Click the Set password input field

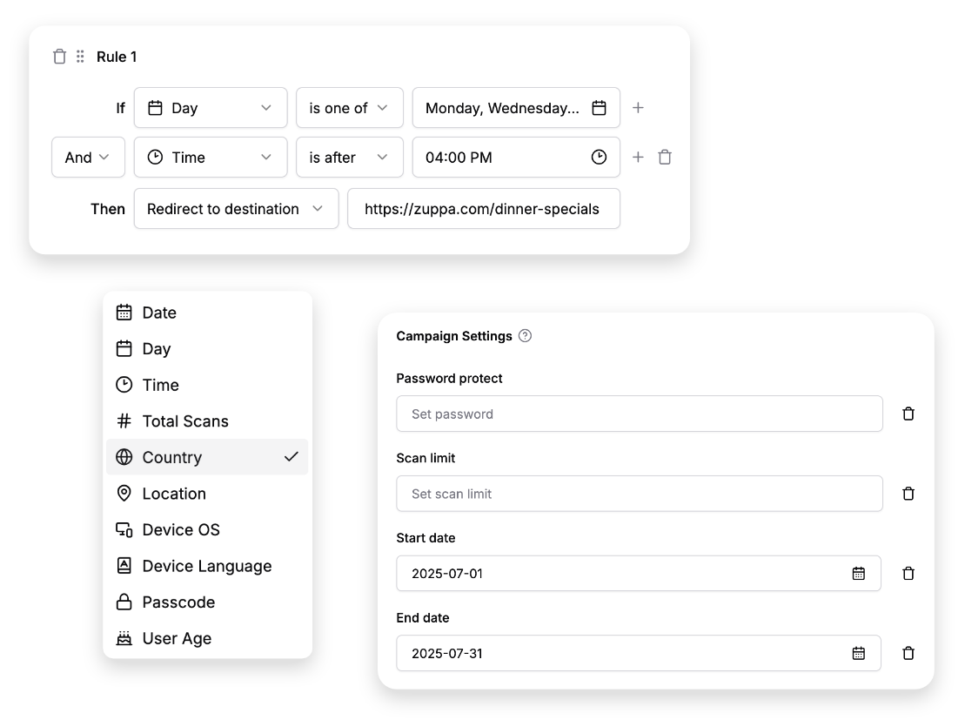(x=639, y=414)
